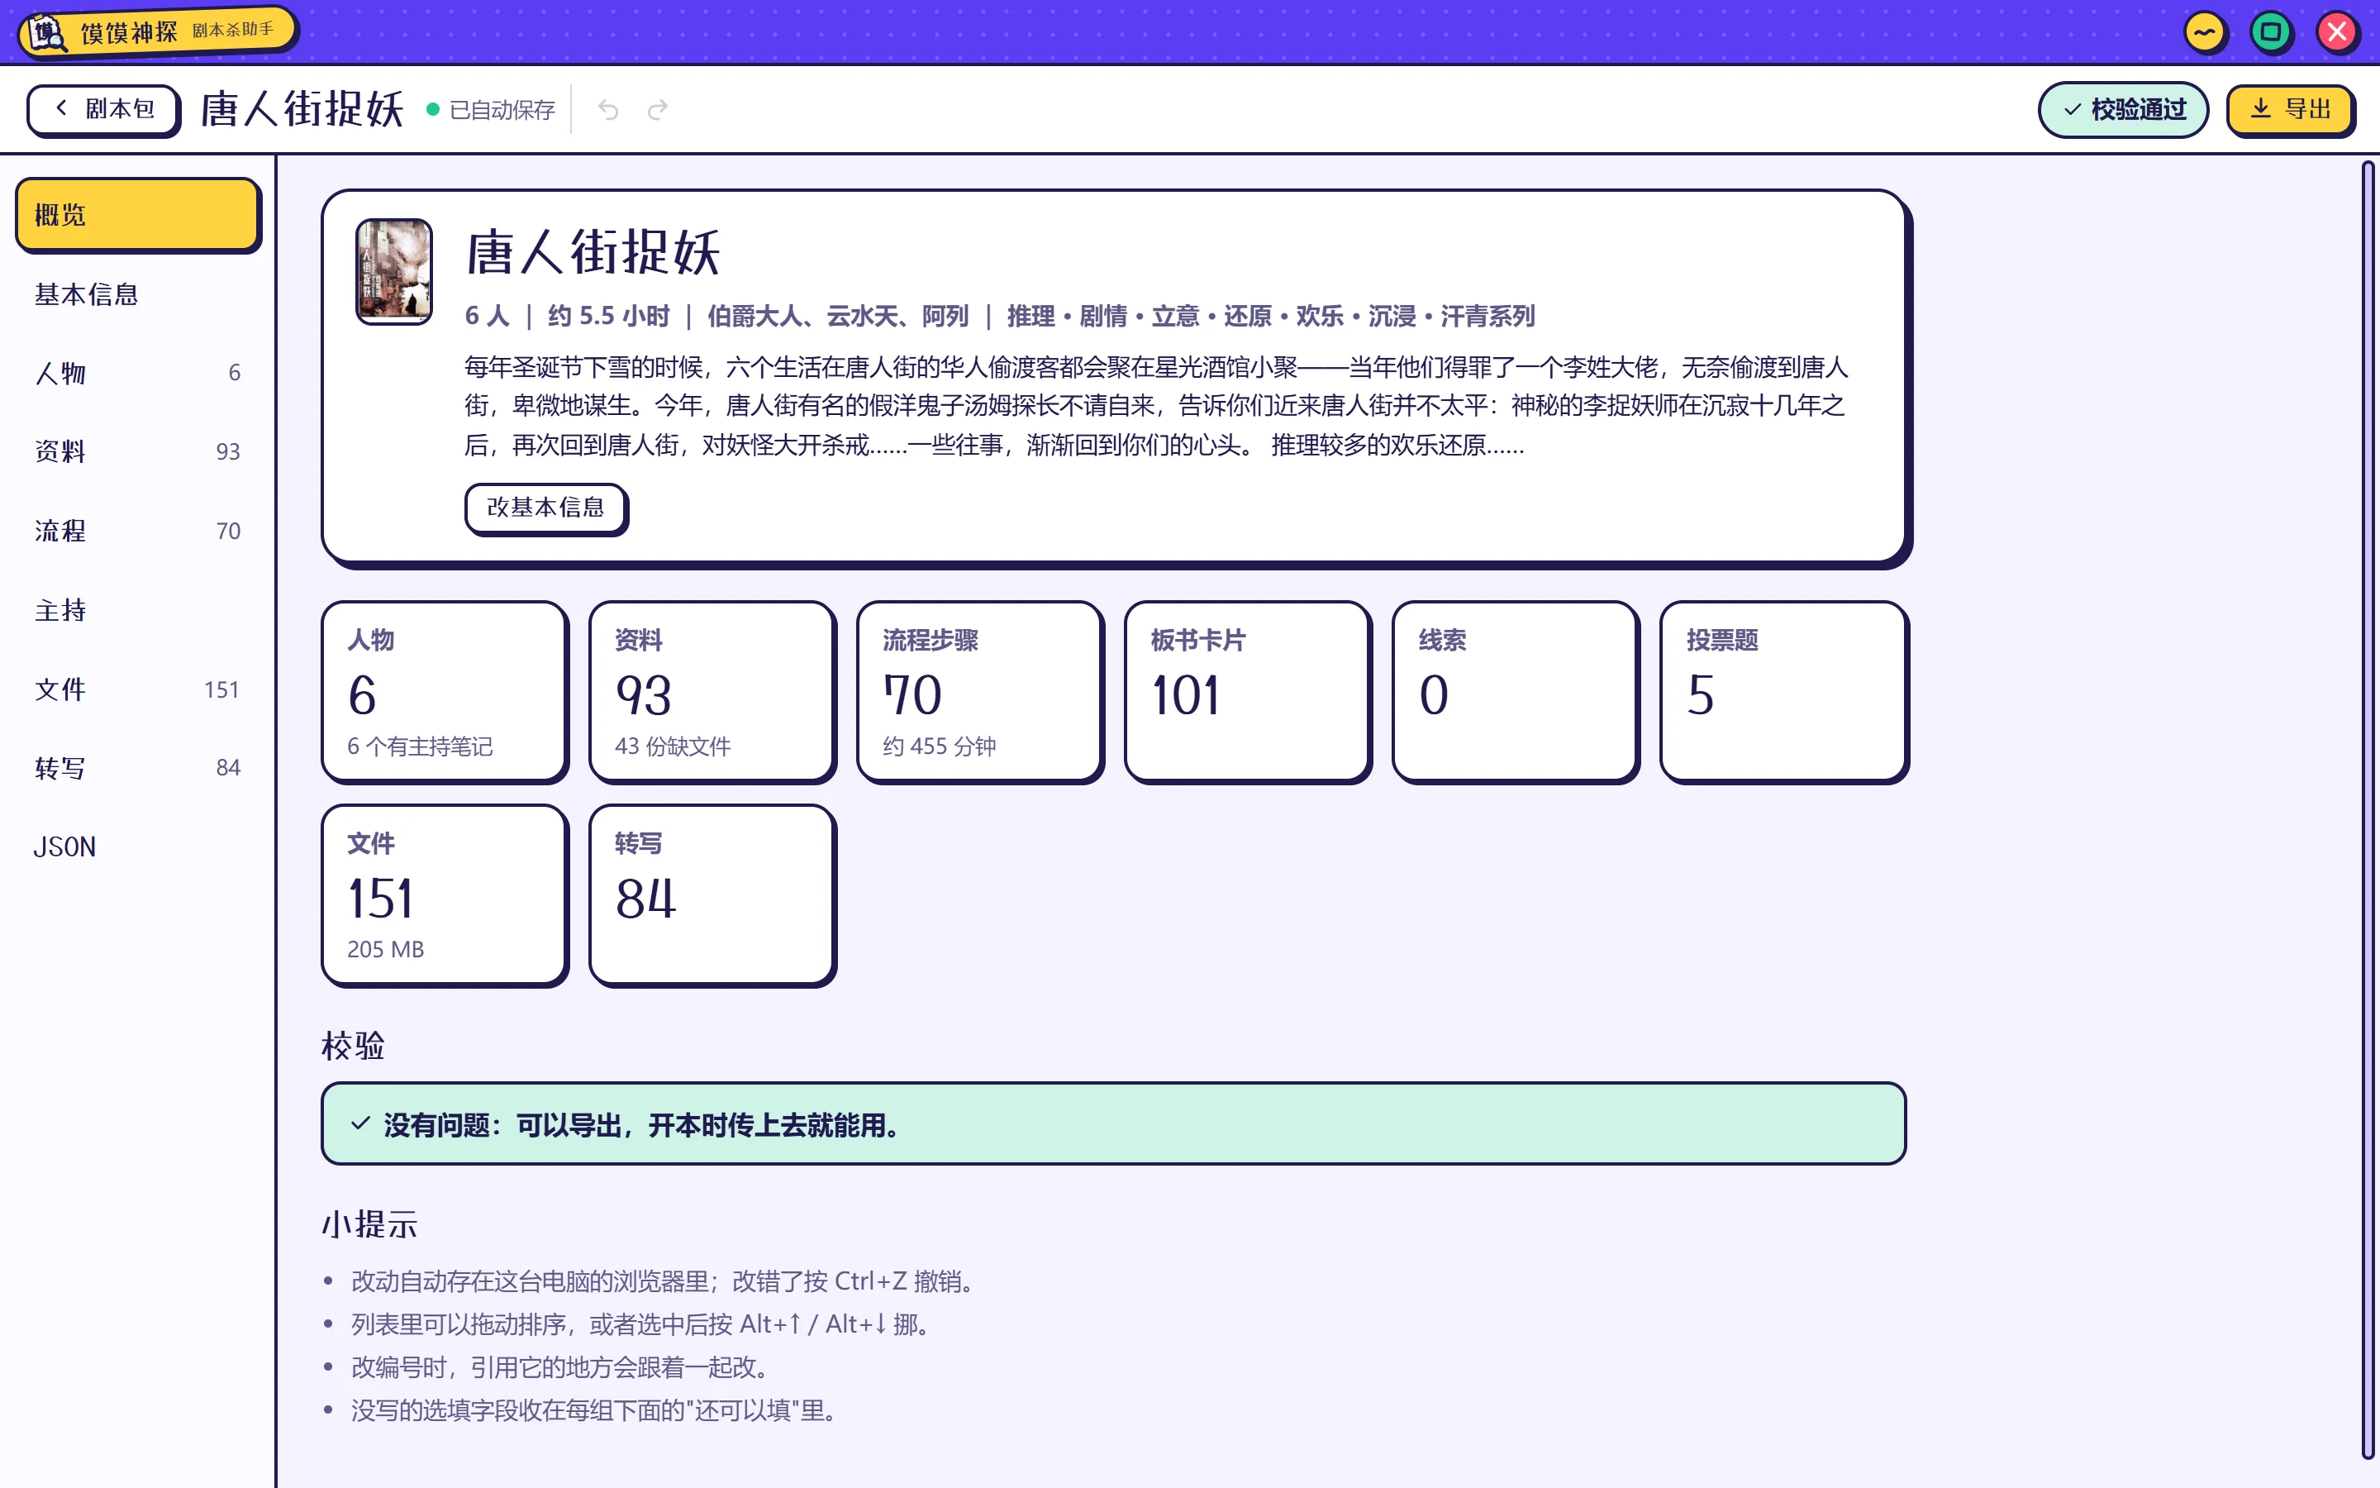Image resolution: width=2380 pixels, height=1488 pixels.
Task: Open 基本信息 sidebar section
Action: 138,294
